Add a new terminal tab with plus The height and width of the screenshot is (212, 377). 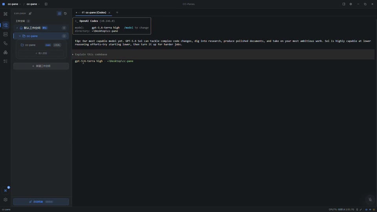[117, 13]
